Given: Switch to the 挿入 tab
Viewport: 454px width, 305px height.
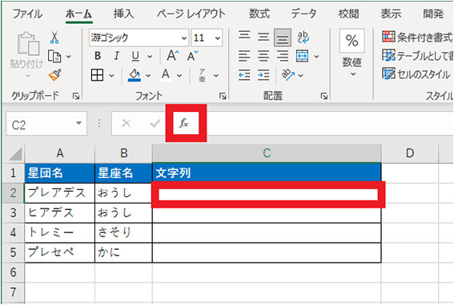Looking at the screenshot, I should (123, 14).
